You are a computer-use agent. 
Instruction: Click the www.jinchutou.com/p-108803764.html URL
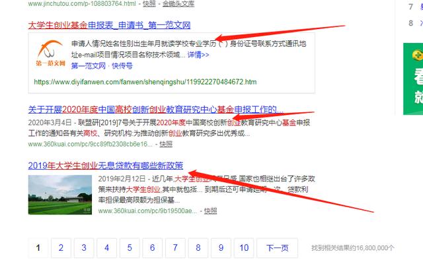coord(82,3)
